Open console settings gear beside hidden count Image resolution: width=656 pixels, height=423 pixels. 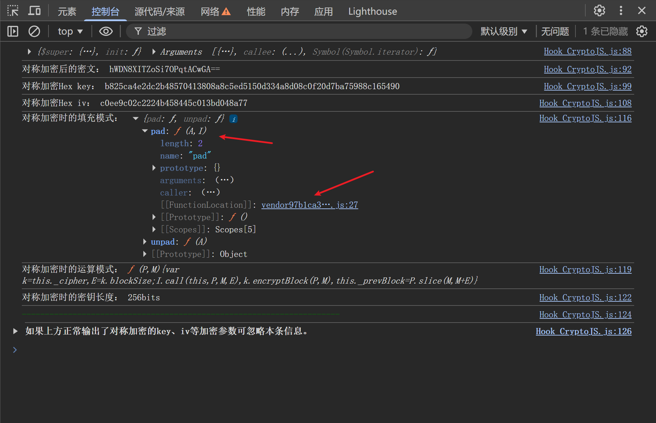point(642,31)
